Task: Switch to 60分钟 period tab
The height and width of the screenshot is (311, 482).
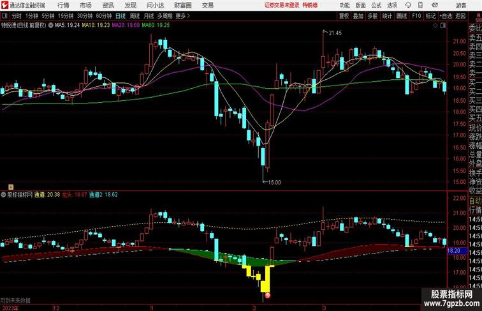Action: point(104,16)
